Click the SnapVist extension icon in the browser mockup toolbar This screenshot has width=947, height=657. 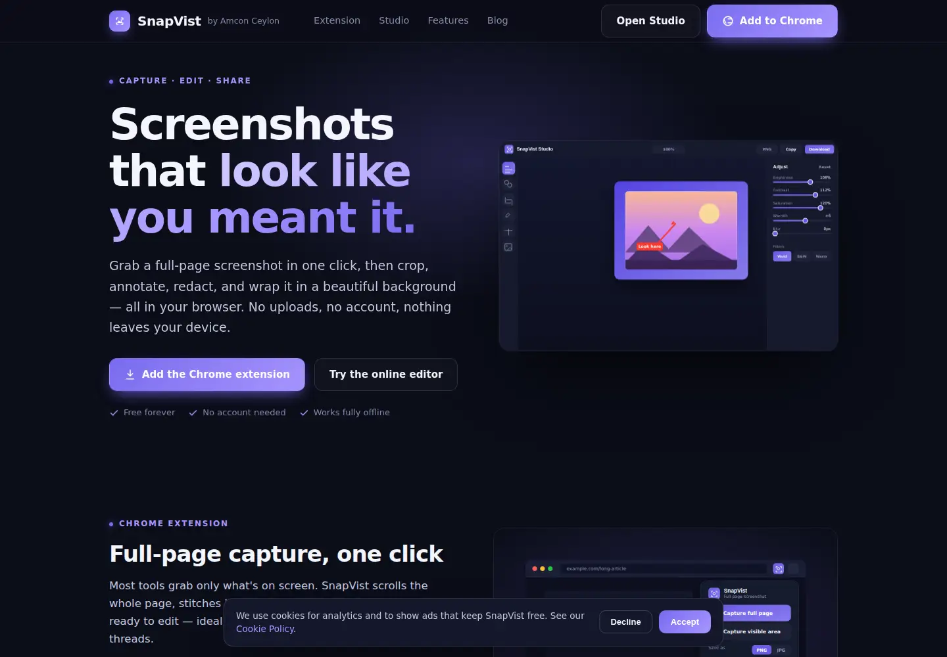pos(779,569)
